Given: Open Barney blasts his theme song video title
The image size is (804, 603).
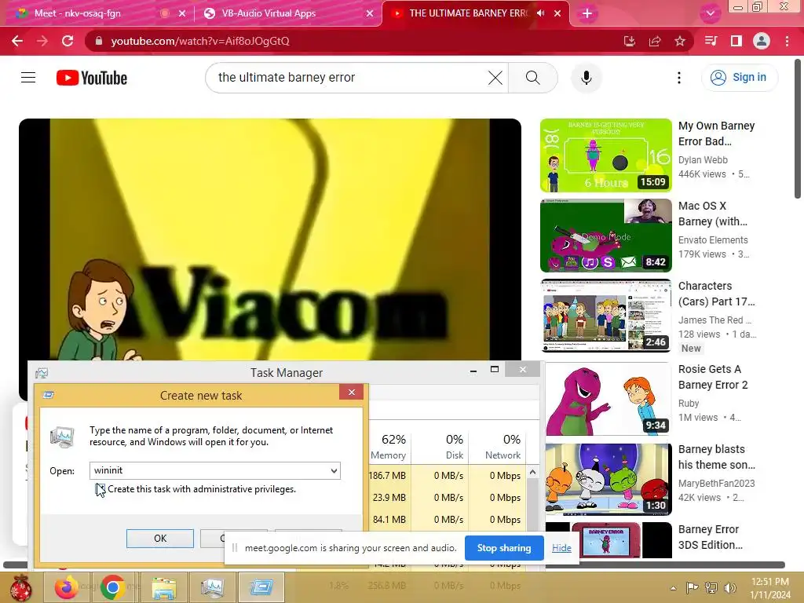Looking at the screenshot, I should coord(716,457).
